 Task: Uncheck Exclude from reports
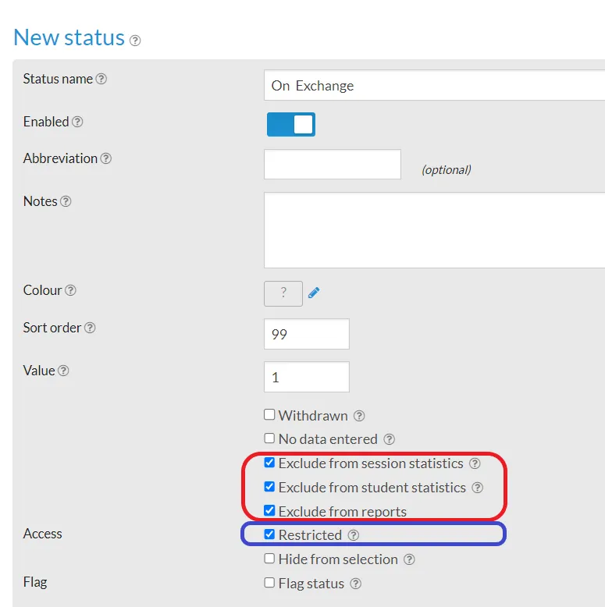269,510
